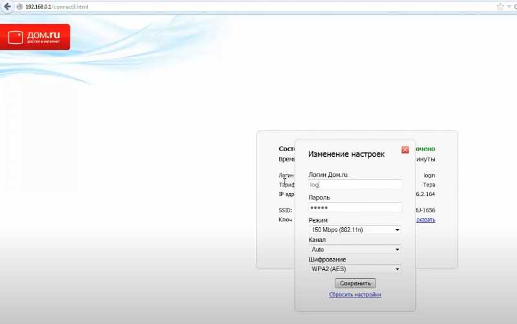Open the Канал dropdown
The image size is (517, 324).
[x=355, y=250]
